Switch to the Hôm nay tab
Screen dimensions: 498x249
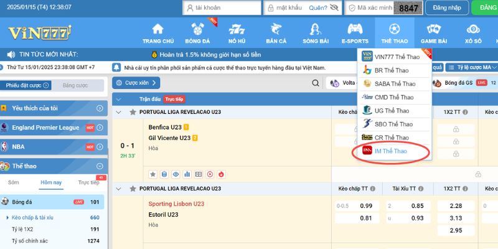click(x=51, y=182)
